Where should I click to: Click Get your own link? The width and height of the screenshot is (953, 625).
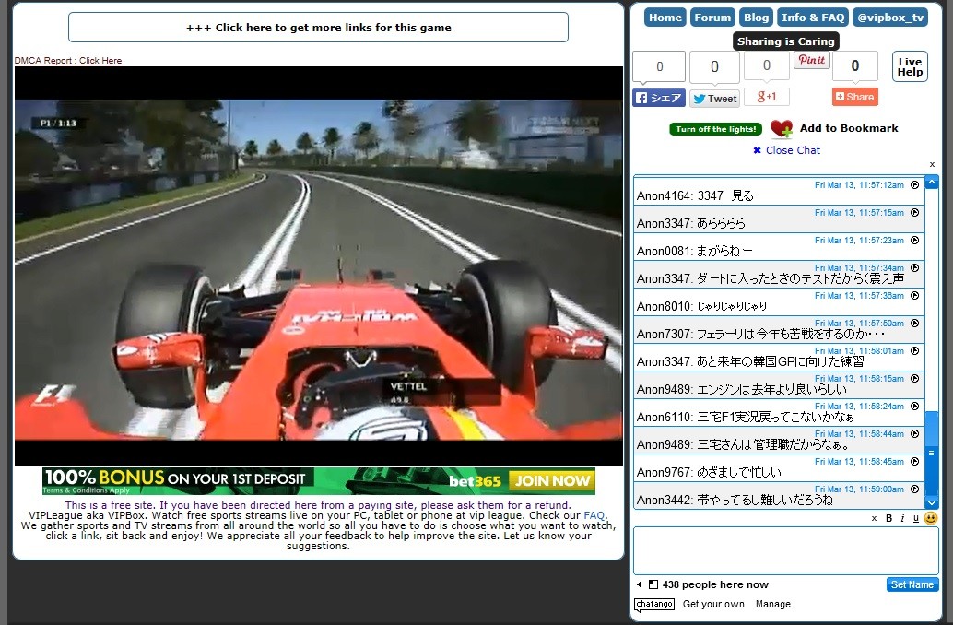[x=713, y=605]
